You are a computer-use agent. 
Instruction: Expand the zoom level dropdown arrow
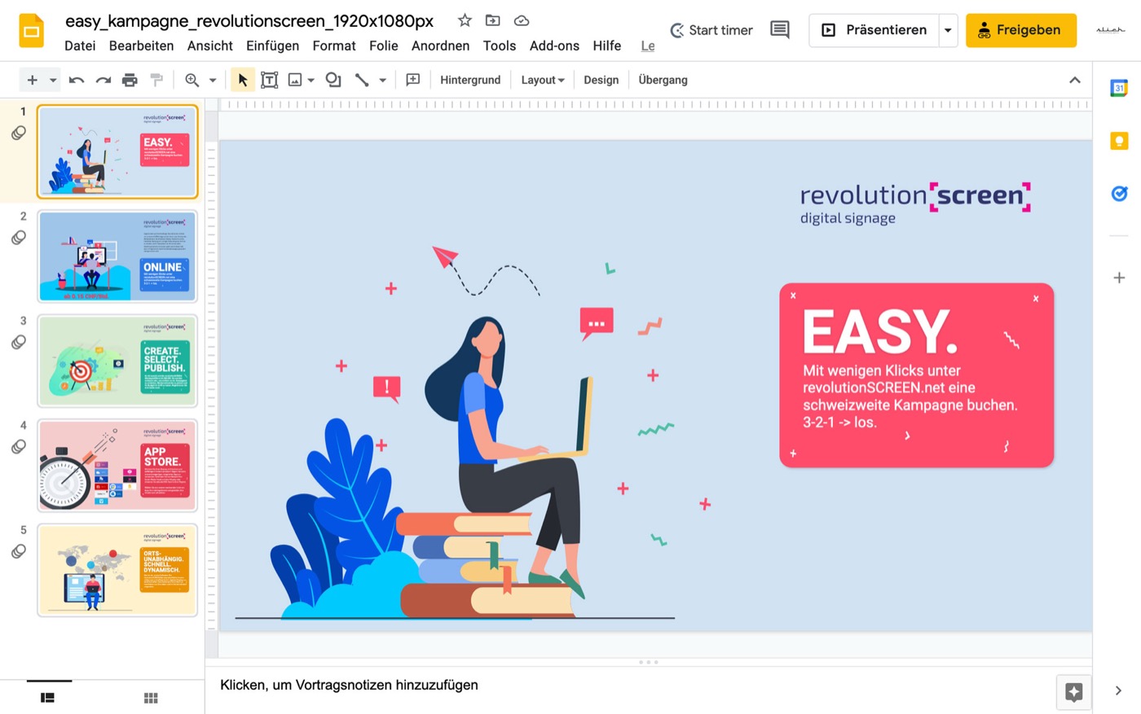(213, 80)
